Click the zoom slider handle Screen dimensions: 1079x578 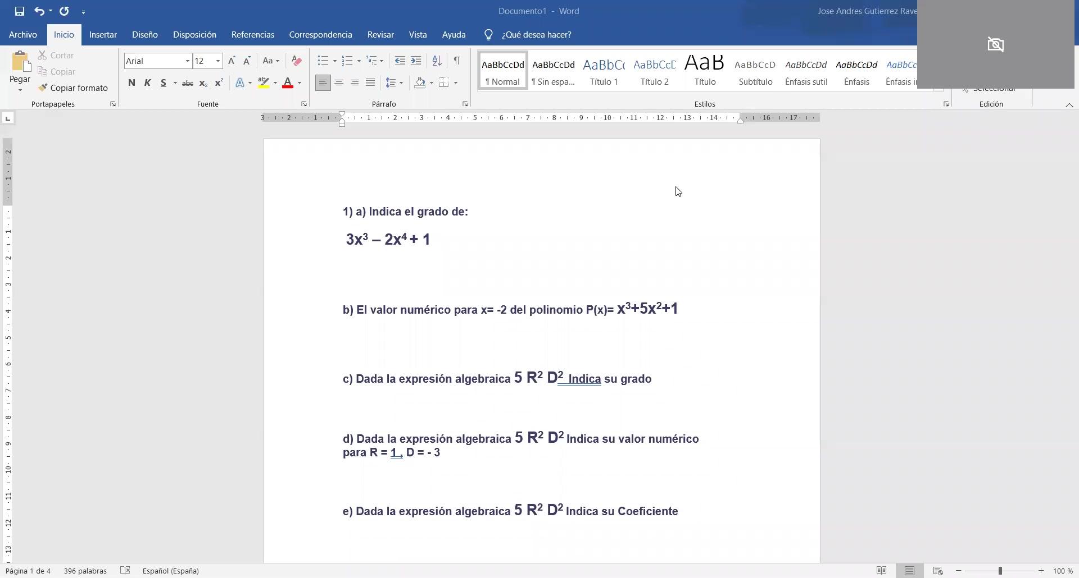pyautogui.click(x=1000, y=571)
